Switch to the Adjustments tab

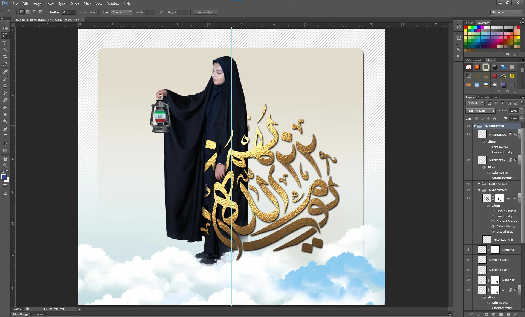pyautogui.click(x=474, y=60)
